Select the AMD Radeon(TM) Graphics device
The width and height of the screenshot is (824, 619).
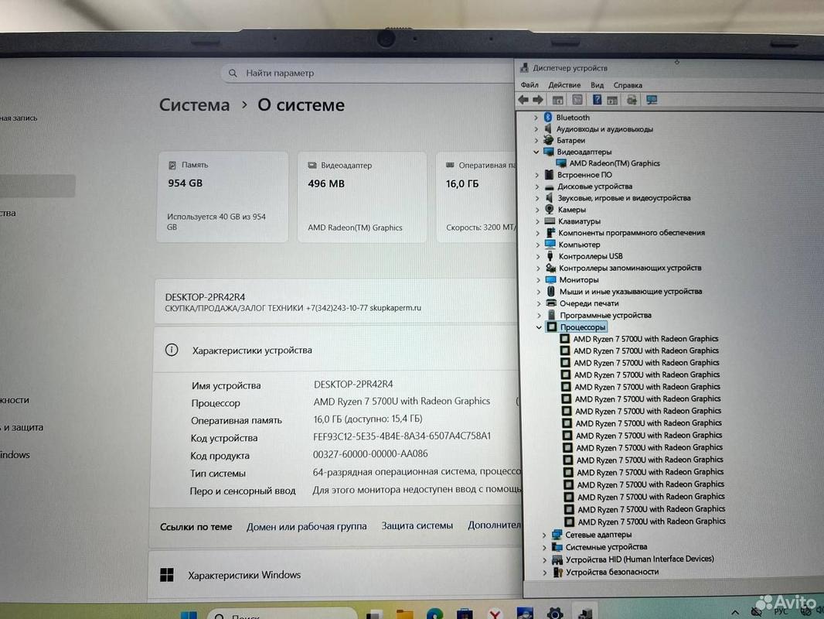(x=614, y=163)
